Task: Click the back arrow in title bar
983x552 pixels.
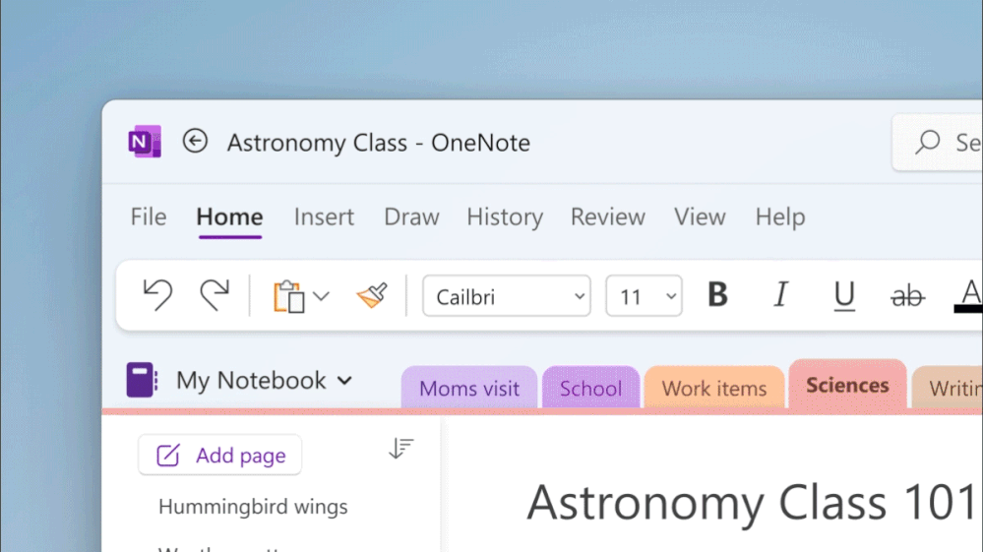Action: (x=195, y=142)
